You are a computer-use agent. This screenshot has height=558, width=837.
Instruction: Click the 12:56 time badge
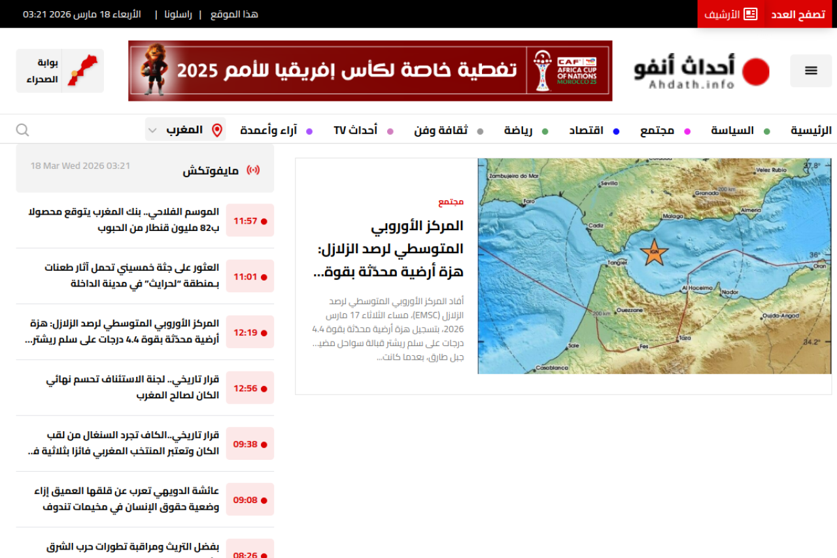[x=250, y=388]
